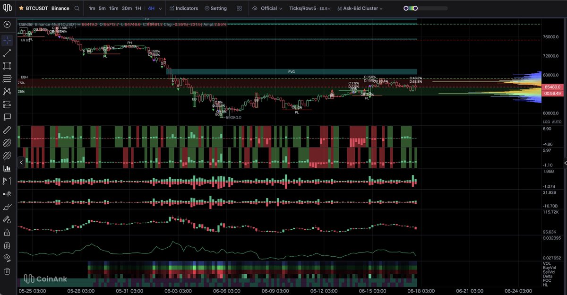Hide all drawings with the eye icon
The width and height of the screenshot is (567, 295).
(7, 258)
